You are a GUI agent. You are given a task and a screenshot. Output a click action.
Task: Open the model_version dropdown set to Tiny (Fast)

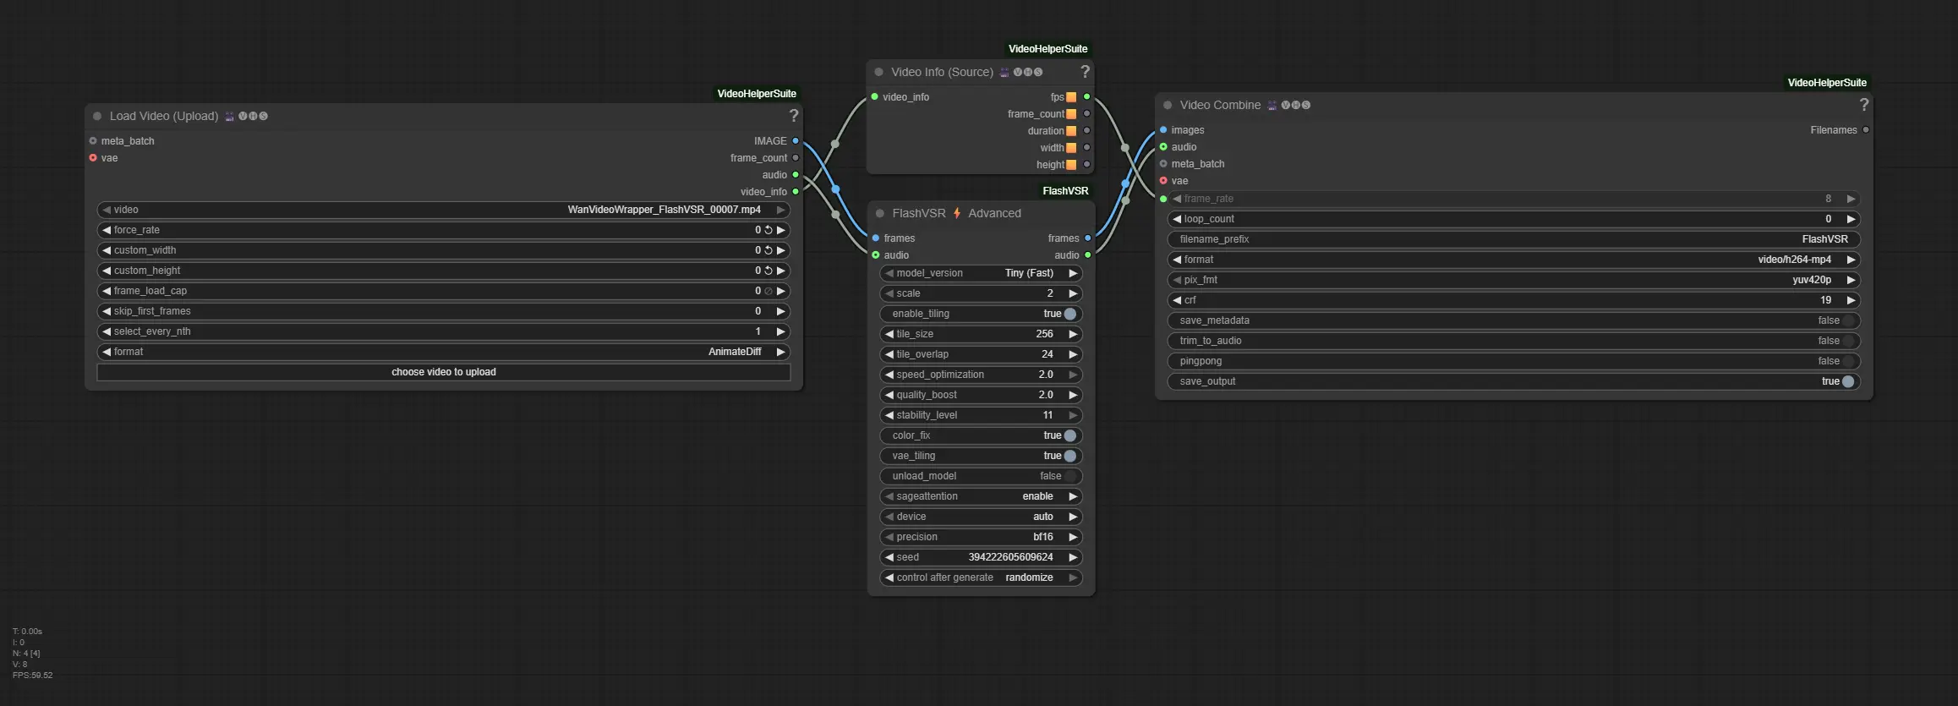981,273
